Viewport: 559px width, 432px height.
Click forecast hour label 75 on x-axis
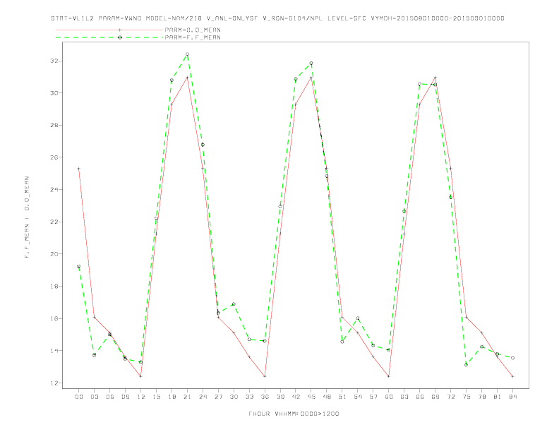coord(467,397)
